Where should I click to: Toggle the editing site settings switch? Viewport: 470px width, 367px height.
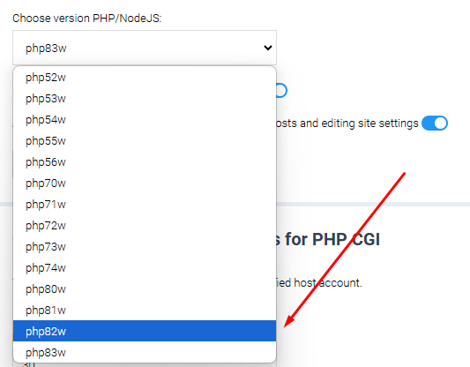click(x=435, y=124)
